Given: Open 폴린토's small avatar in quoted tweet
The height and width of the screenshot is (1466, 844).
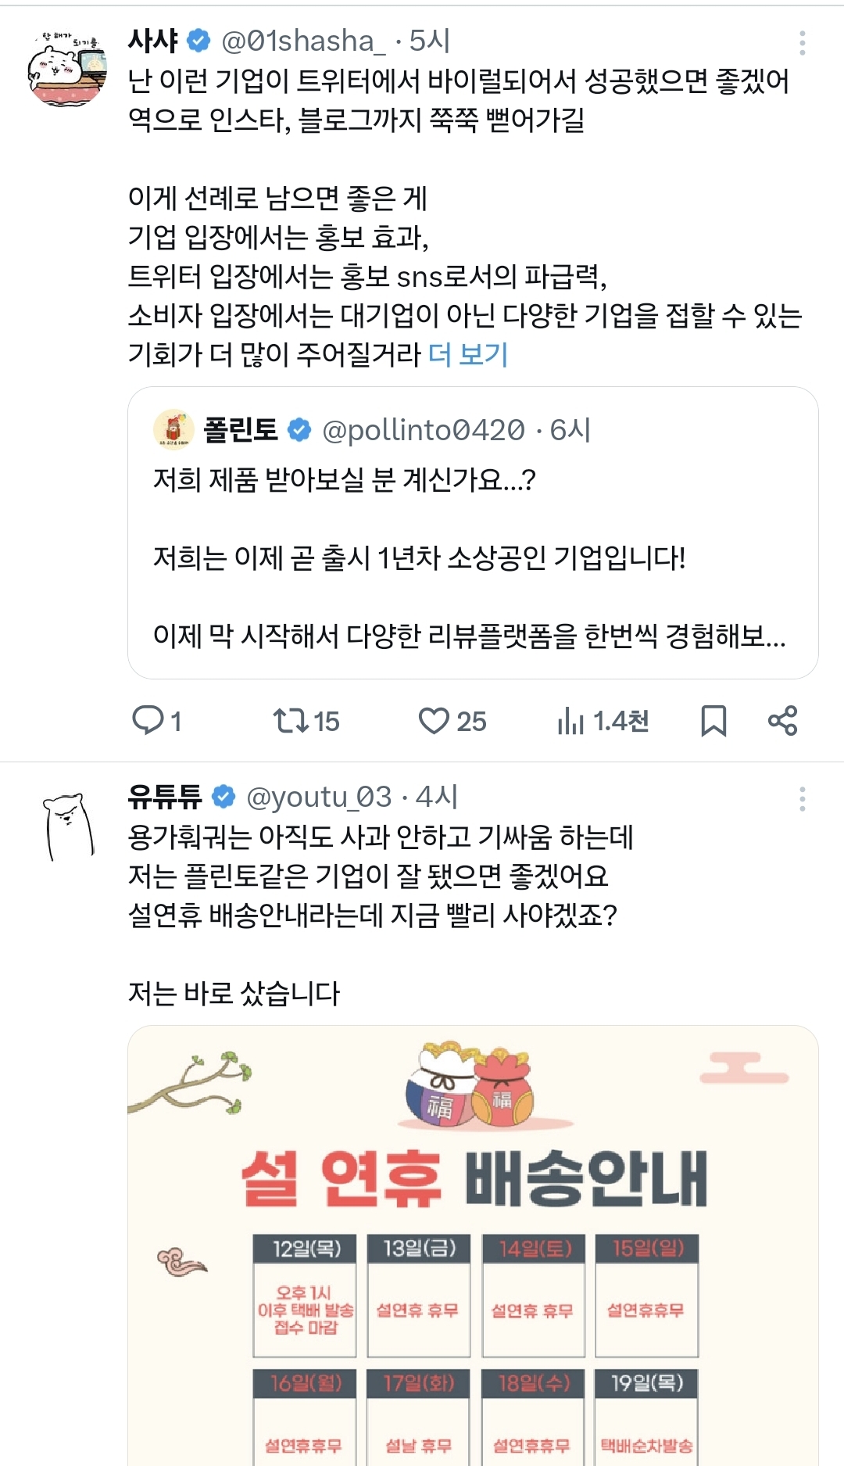Looking at the screenshot, I should coord(173,429).
